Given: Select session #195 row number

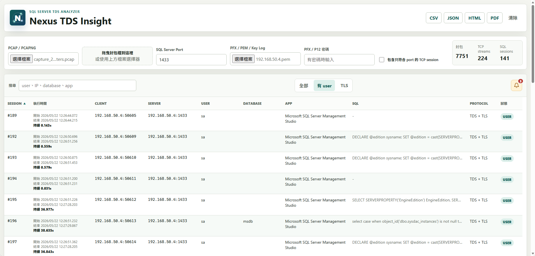Looking at the screenshot, I should click(x=12, y=199).
